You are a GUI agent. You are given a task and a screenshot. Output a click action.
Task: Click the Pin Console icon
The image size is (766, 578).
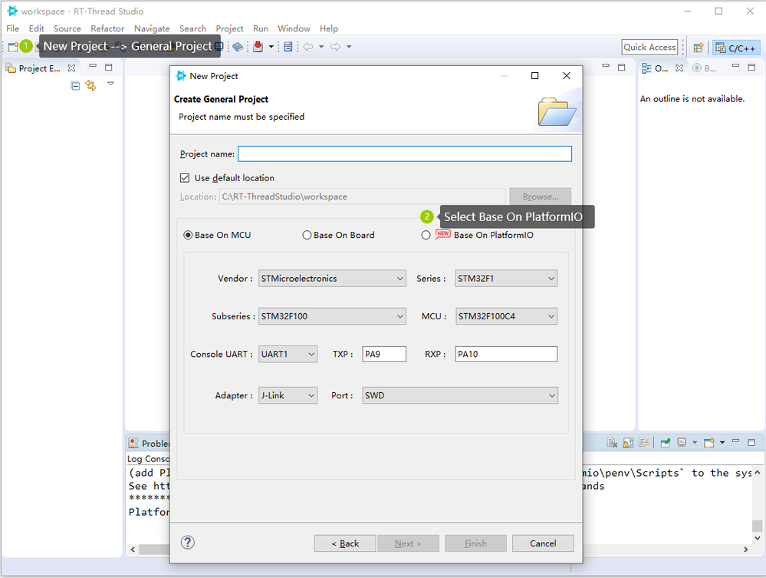(666, 443)
